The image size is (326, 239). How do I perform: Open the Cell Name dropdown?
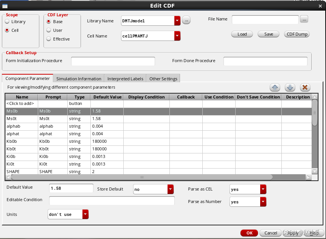click(x=177, y=36)
